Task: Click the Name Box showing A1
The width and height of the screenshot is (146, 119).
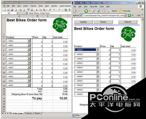Action: coord(9,13)
